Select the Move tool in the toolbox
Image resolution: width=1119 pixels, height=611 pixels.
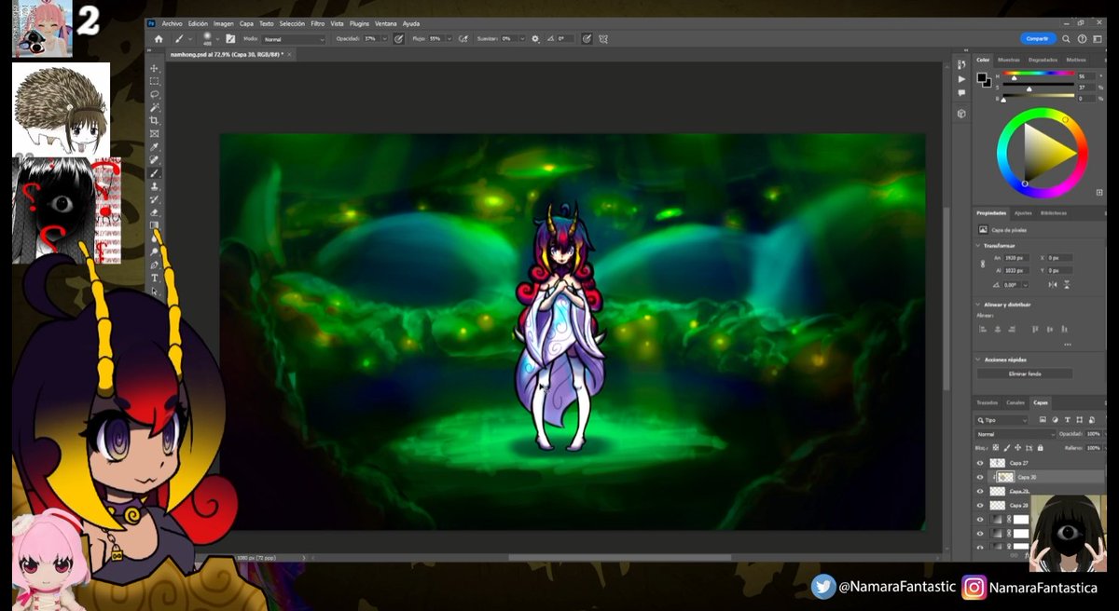click(154, 68)
